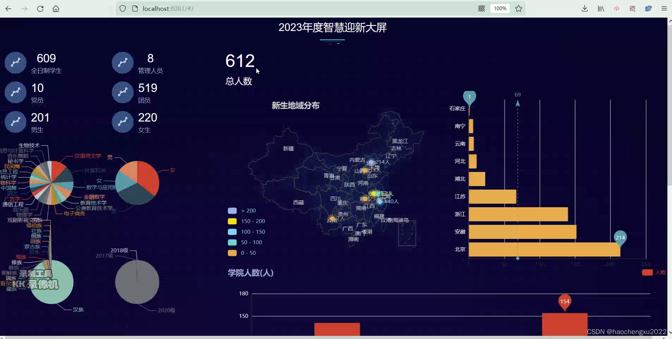
Task: Open the QR code icon in the address bar
Action: click(482, 8)
